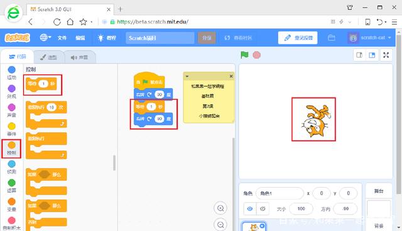Open the language globe menu
This screenshot has height=231, width=402.
(x=45, y=38)
